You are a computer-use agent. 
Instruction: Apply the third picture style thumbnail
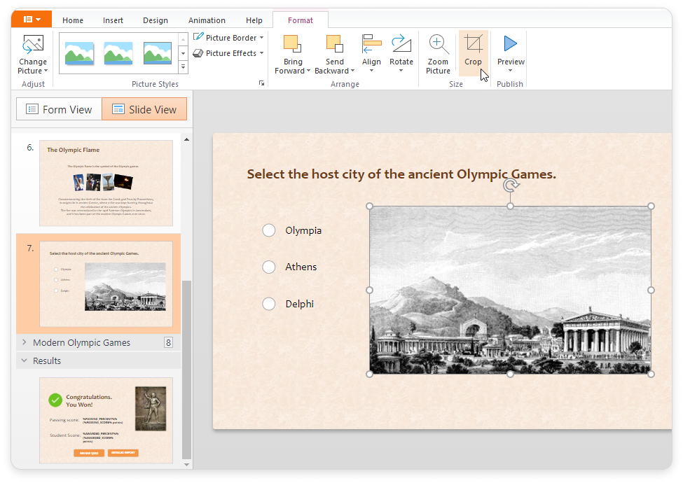158,53
